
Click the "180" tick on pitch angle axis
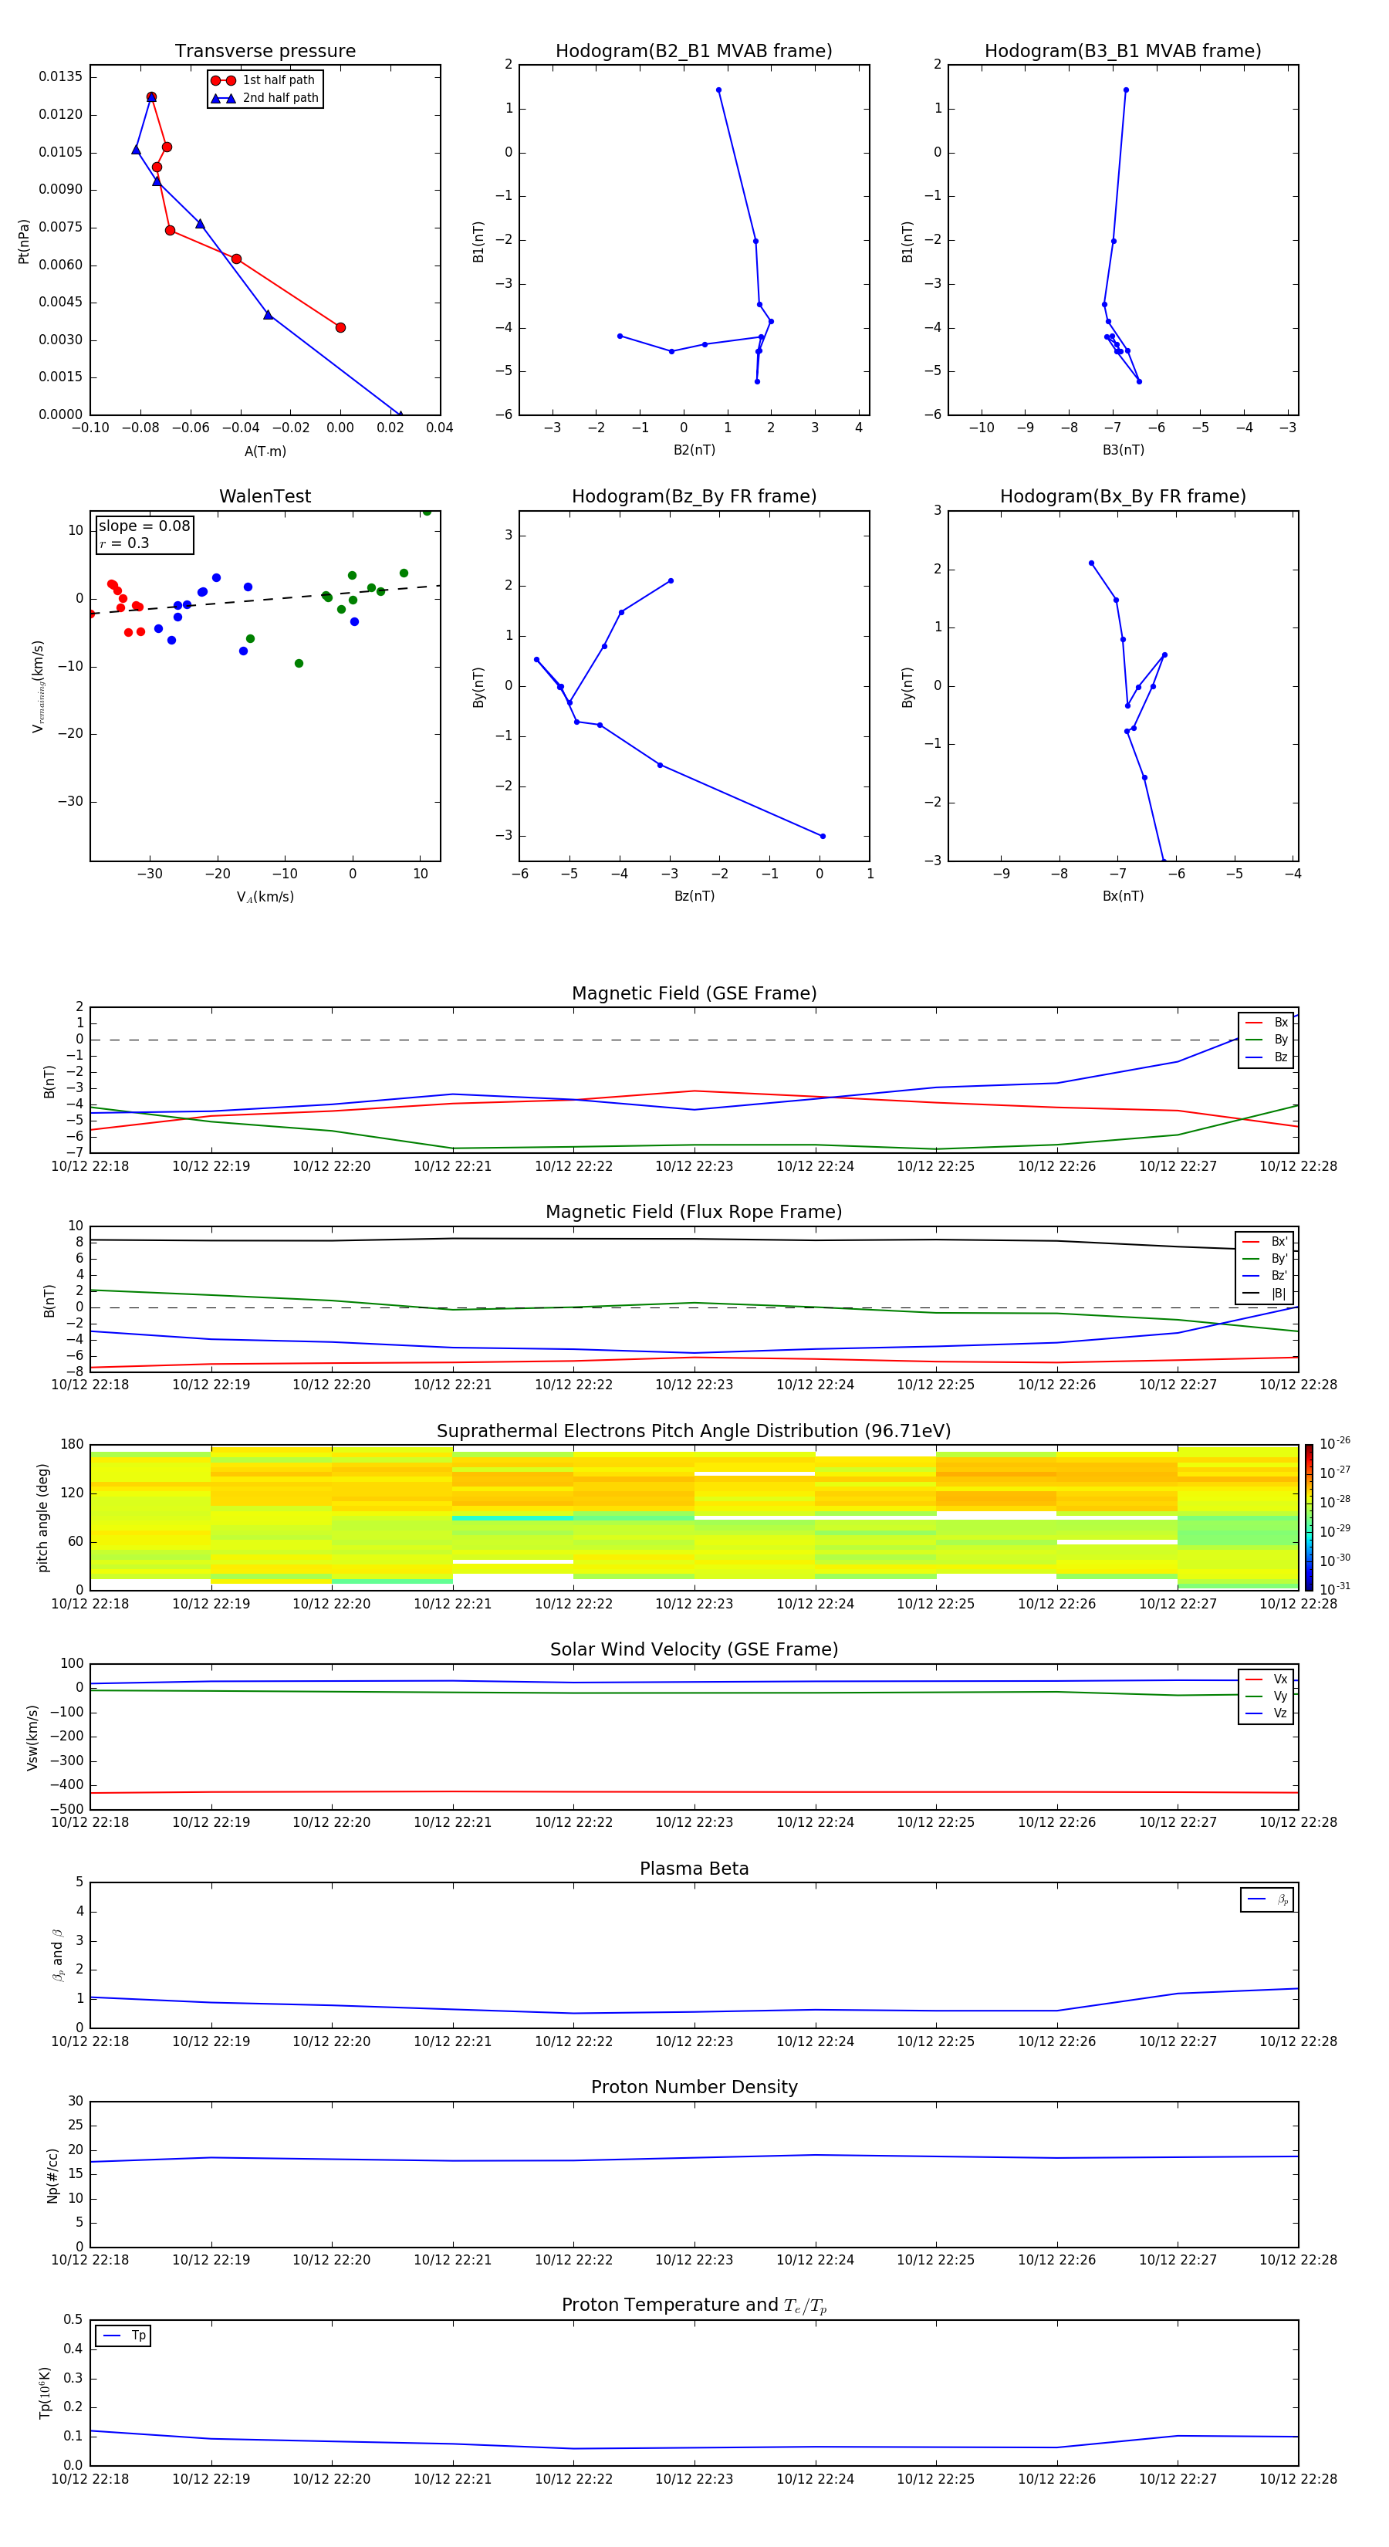coord(73,1445)
